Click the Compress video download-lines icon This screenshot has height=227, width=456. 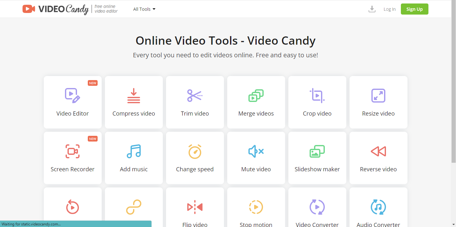[x=134, y=96]
